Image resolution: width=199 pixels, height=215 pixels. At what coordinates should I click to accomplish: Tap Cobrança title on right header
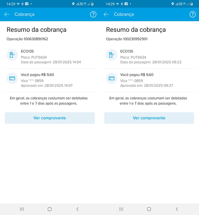click(124, 14)
